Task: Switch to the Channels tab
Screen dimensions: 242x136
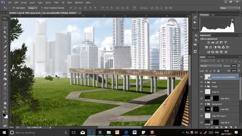Action: 211,57
